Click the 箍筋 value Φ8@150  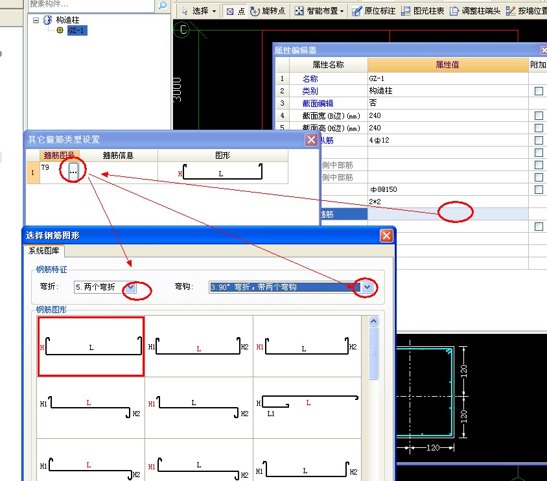point(448,189)
